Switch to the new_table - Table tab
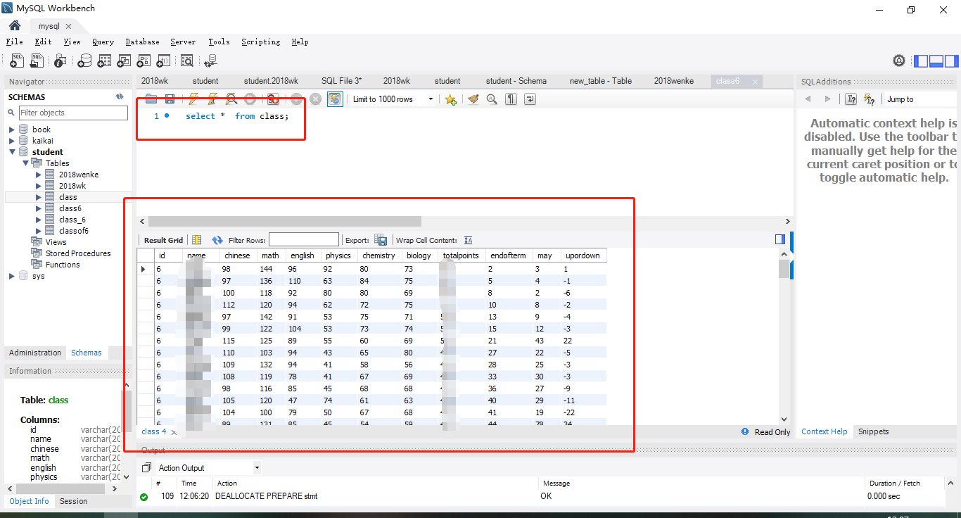Image resolution: width=961 pixels, height=518 pixels. click(x=601, y=81)
